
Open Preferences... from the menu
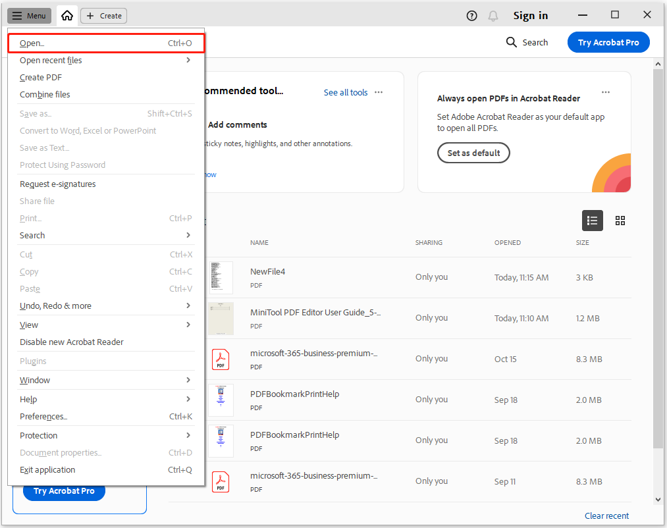coord(106,416)
